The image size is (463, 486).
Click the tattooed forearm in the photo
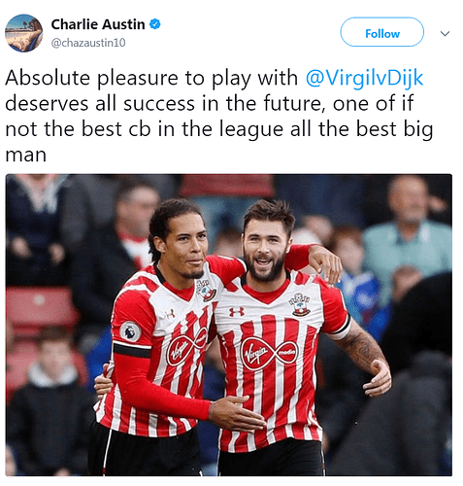click(x=361, y=348)
